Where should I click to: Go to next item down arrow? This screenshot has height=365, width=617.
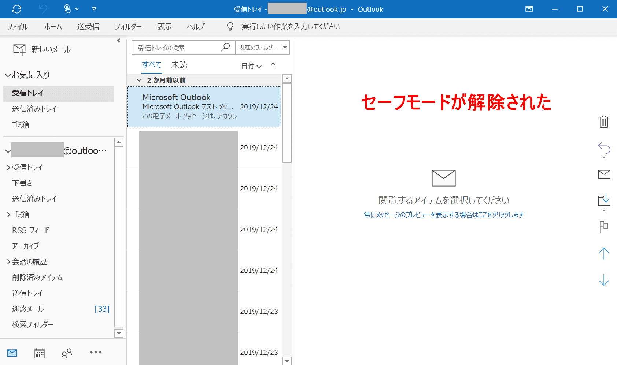pyautogui.click(x=604, y=280)
